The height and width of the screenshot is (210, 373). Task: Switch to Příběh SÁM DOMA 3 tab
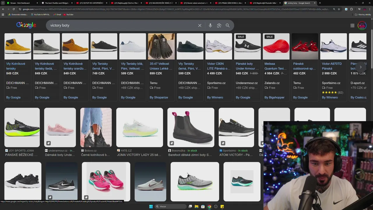[231, 3]
